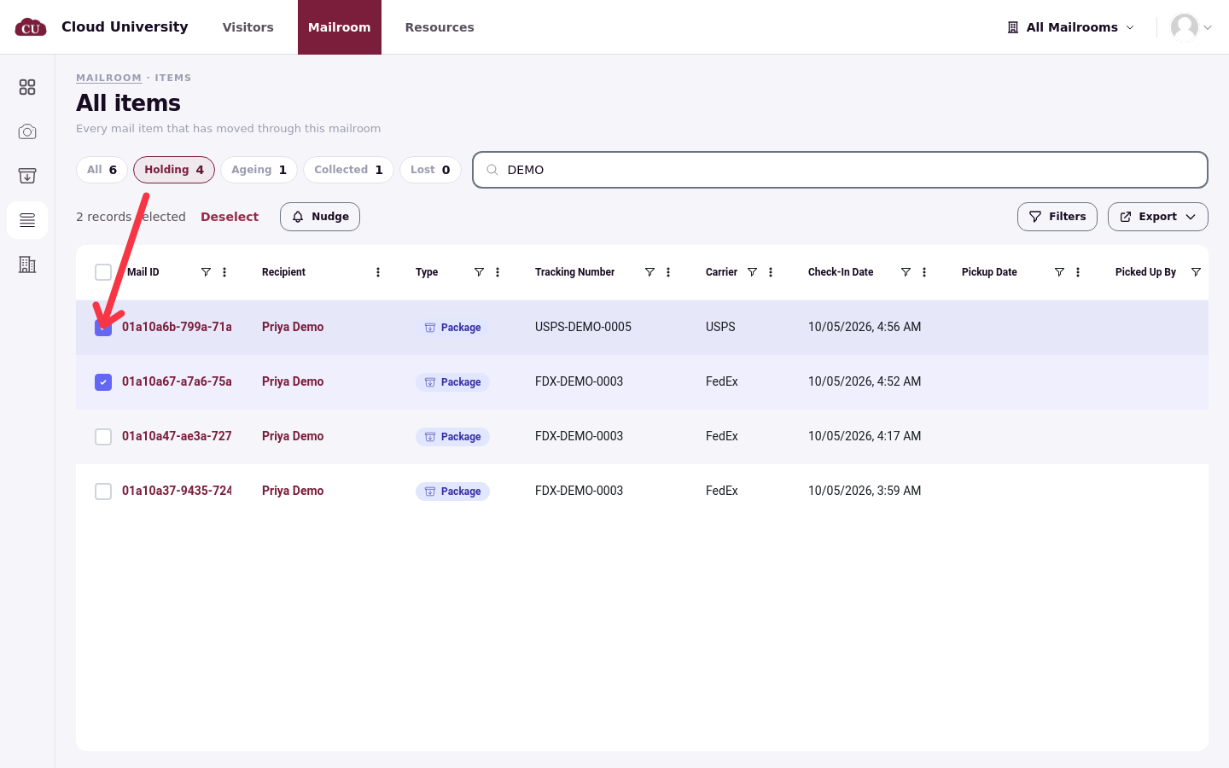The width and height of the screenshot is (1229, 768).
Task: Click the user avatar profile icon
Action: [x=1185, y=27]
